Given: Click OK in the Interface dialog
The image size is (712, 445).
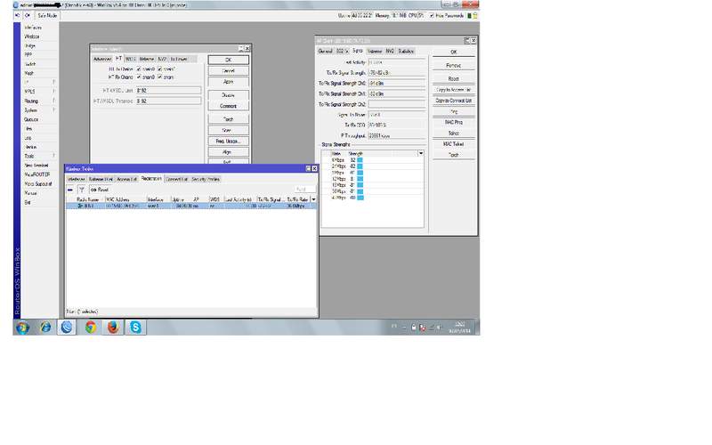Looking at the screenshot, I should (x=229, y=60).
